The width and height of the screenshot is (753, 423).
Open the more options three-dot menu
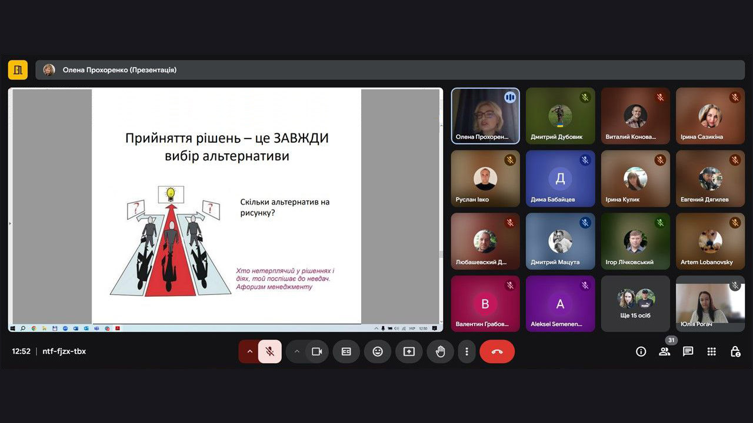pos(467,351)
